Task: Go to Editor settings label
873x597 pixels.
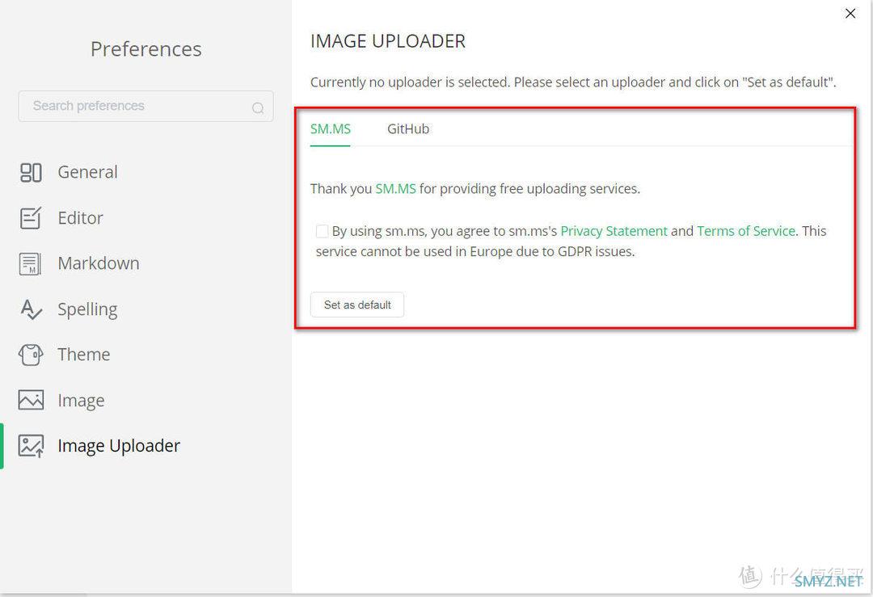Action: click(80, 217)
